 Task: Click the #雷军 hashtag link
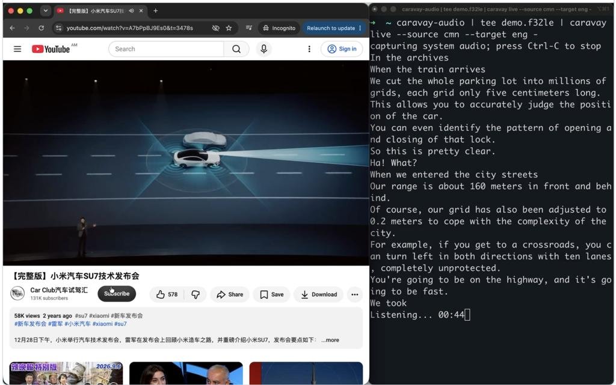[x=55, y=324]
